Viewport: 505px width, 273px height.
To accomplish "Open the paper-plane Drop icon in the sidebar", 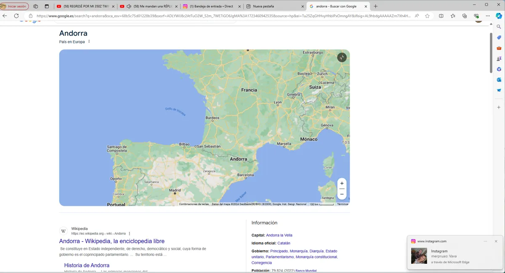I will [x=499, y=90].
